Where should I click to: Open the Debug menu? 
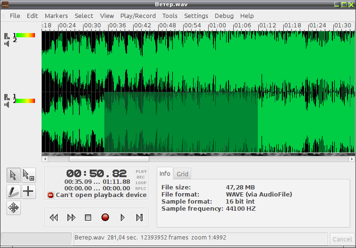pyautogui.click(x=224, y=16)
